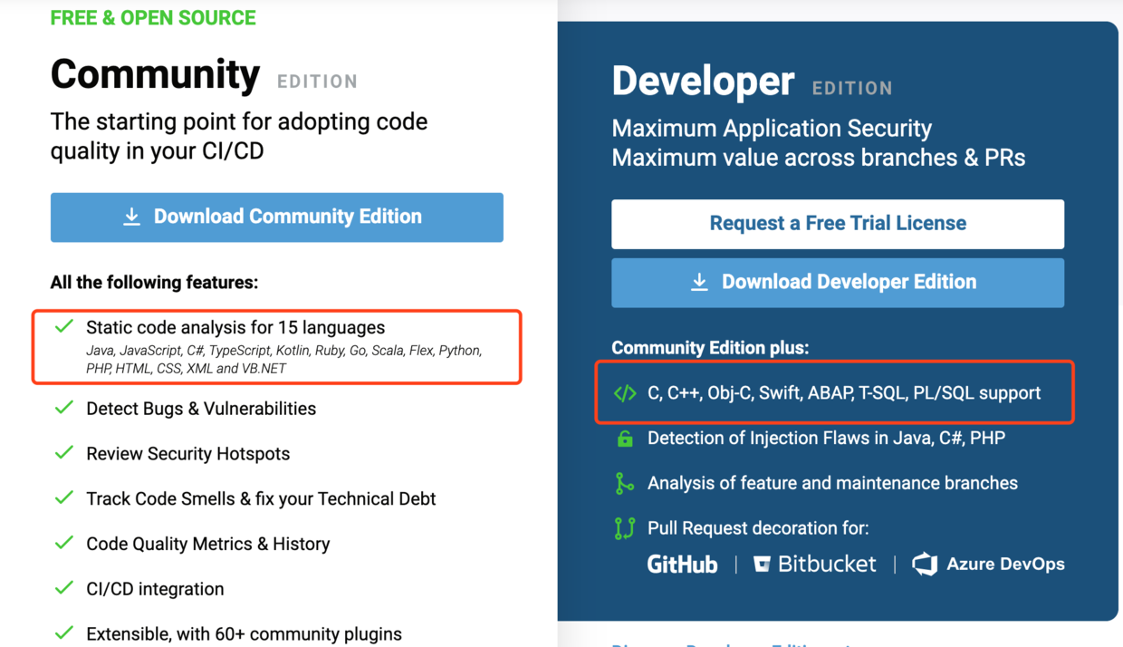Click 'Static code analysis for 15 languages' text
Image resolution: width=1123 pixels, height=647 pixels.
click(235, 328)
